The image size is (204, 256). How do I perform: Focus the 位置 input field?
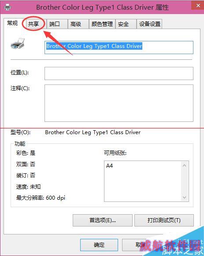click(119, 73)
